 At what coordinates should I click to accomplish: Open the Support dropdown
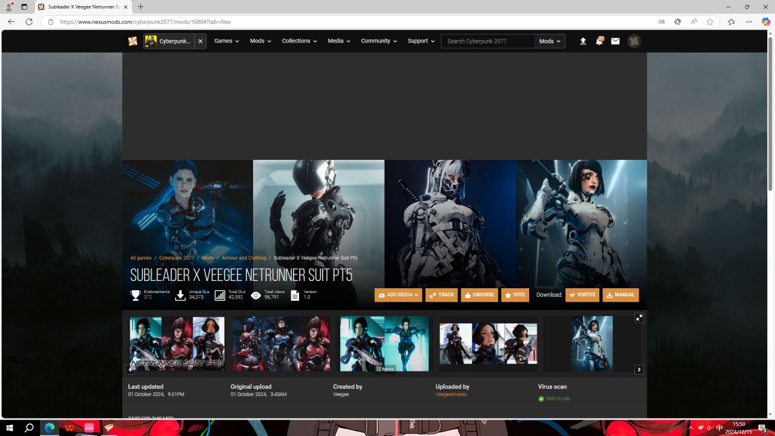[421, 41]
